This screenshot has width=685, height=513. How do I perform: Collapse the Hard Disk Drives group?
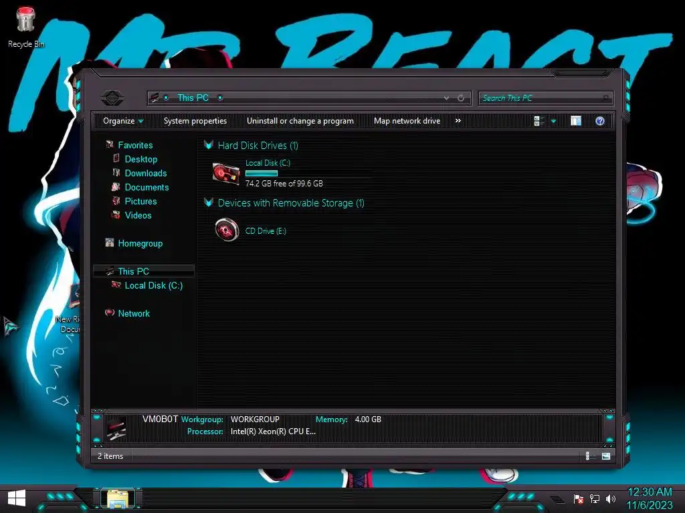tap(209, 145)
